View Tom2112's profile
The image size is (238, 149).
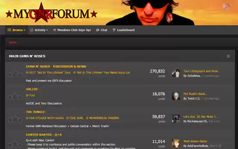(193, 98)
